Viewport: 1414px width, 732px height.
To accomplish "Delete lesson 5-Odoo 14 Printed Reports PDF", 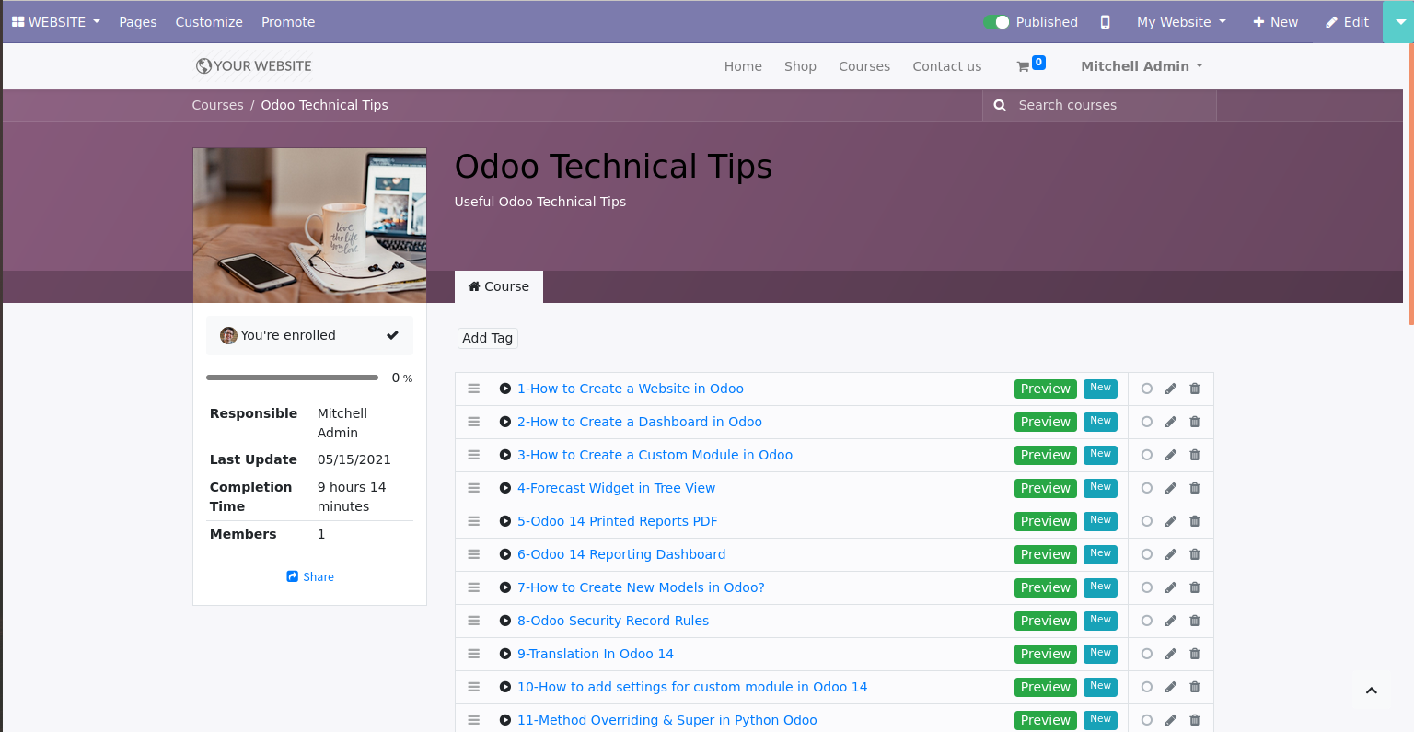I will point(1195,521).
